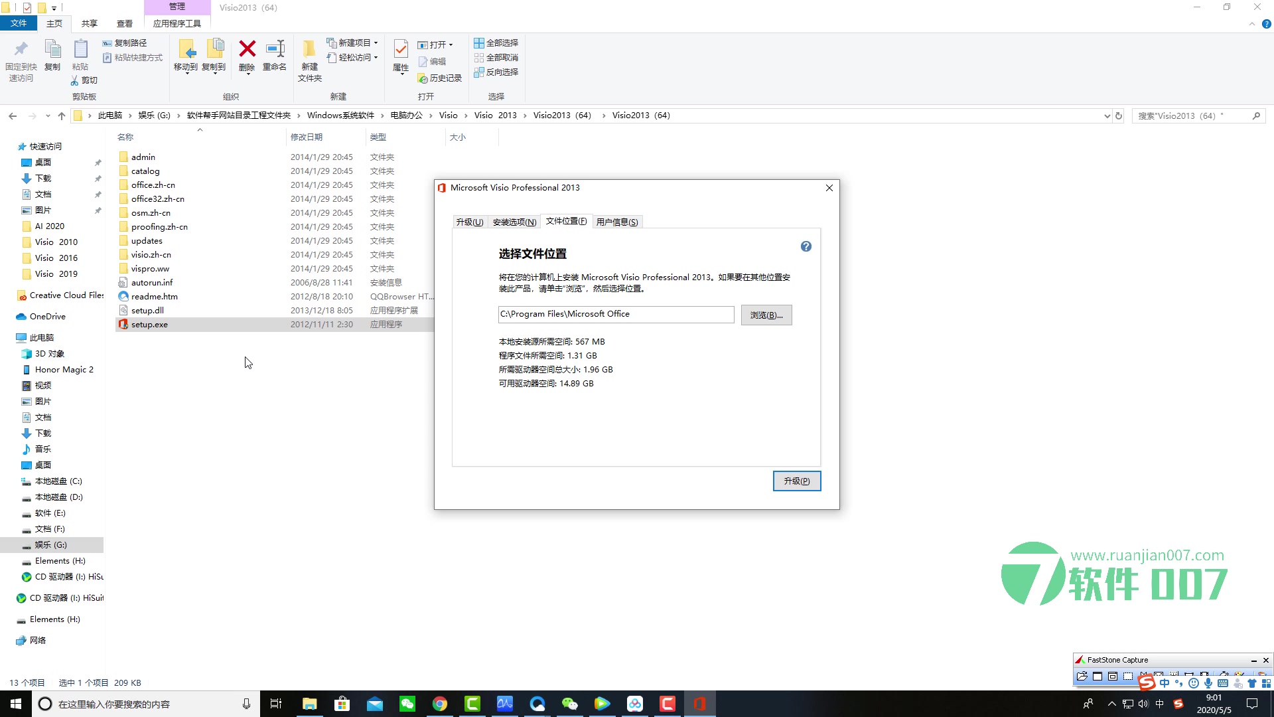The height and width of the screenshot is (717, 1274).
Task: Open the Quick Access Toolbar dropdown
Action: (54, 8)
